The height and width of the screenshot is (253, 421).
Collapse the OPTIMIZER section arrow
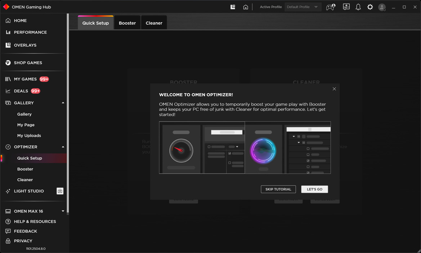63,147
